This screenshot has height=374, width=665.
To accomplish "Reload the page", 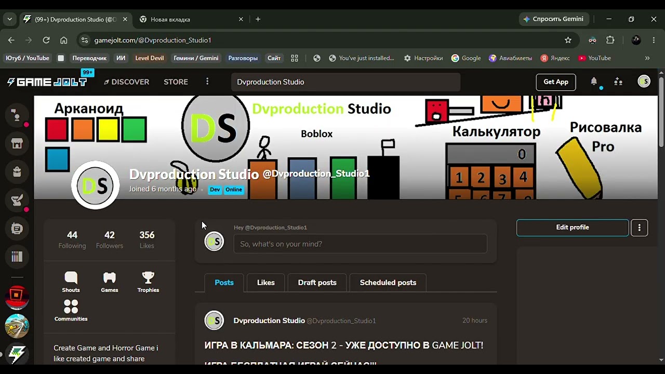I will click(x=46, y=40).
